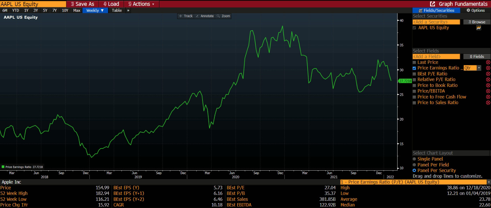The height and width of the screenshot is (208, 491).
Task: Select the Single Panel layout radio button
Action: tap(414, 159)
